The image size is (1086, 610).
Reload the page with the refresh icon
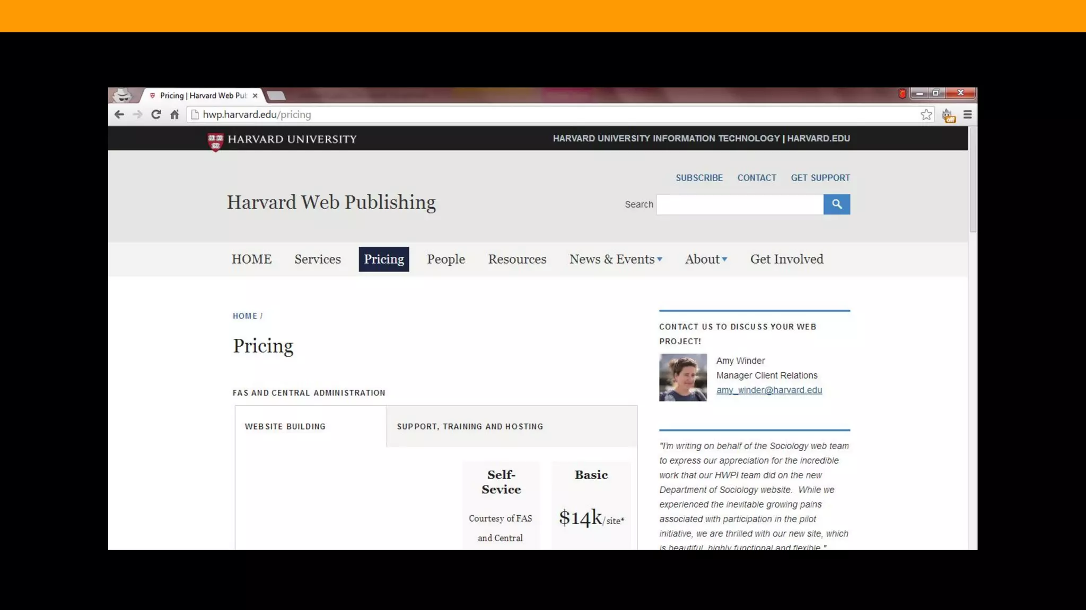pos(156,114)
